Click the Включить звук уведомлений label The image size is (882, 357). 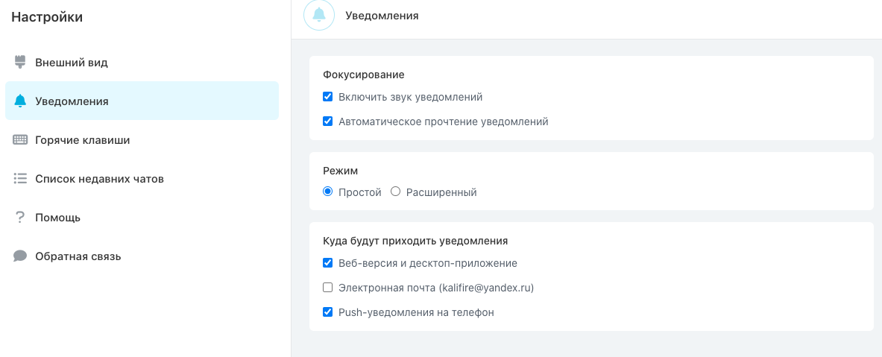coord(411,97)
